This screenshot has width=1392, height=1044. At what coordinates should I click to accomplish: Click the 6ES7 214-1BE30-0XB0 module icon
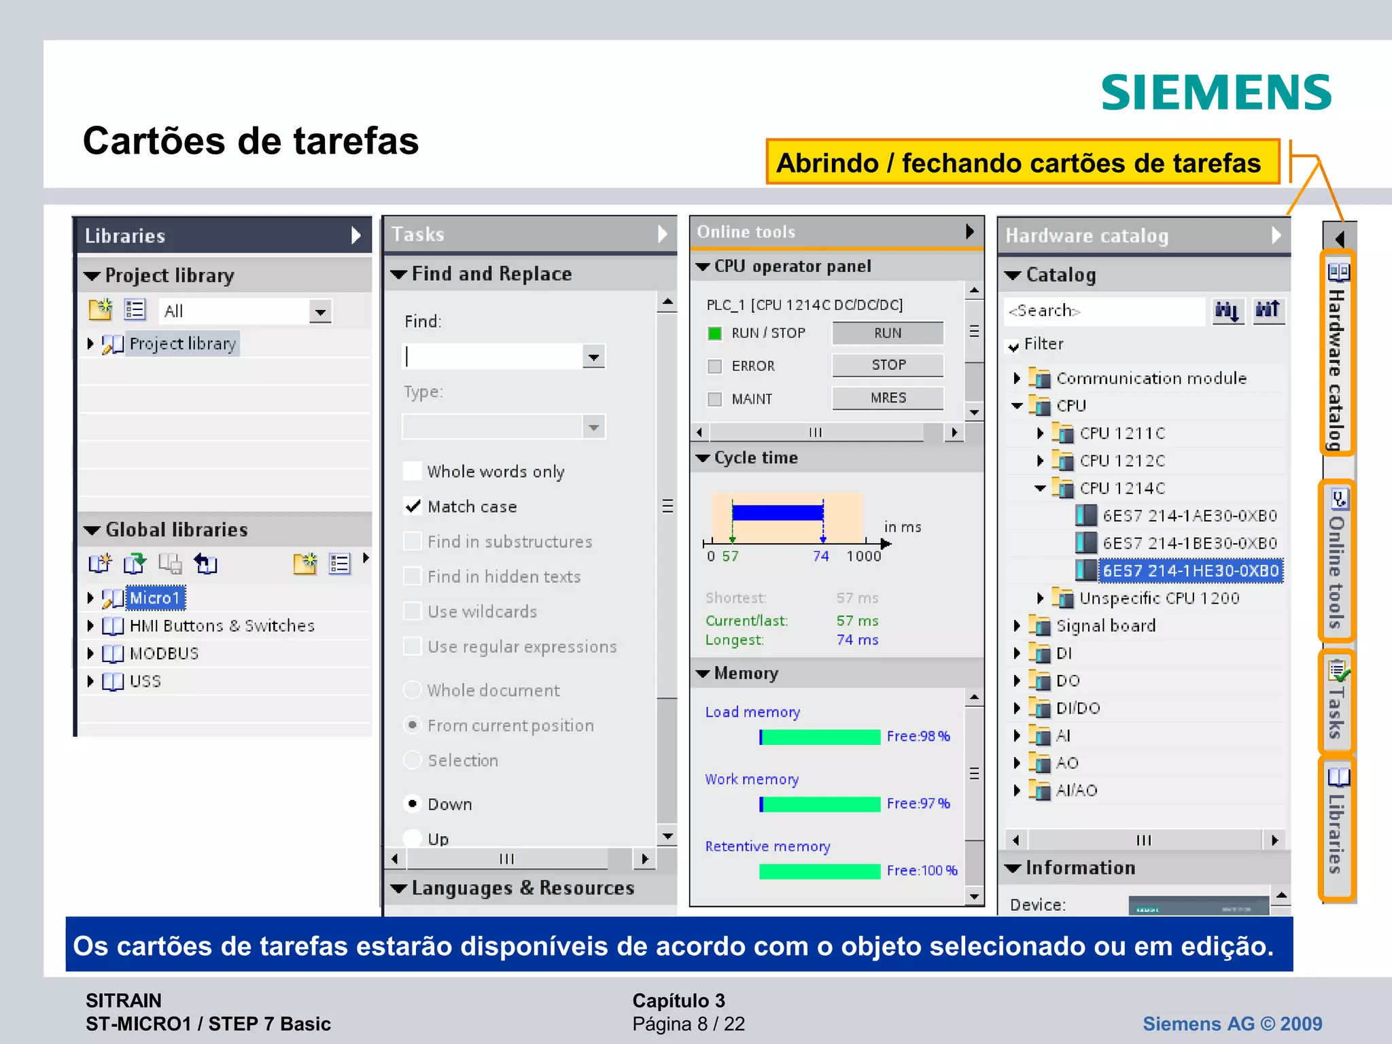click(x=1086, y=543)
